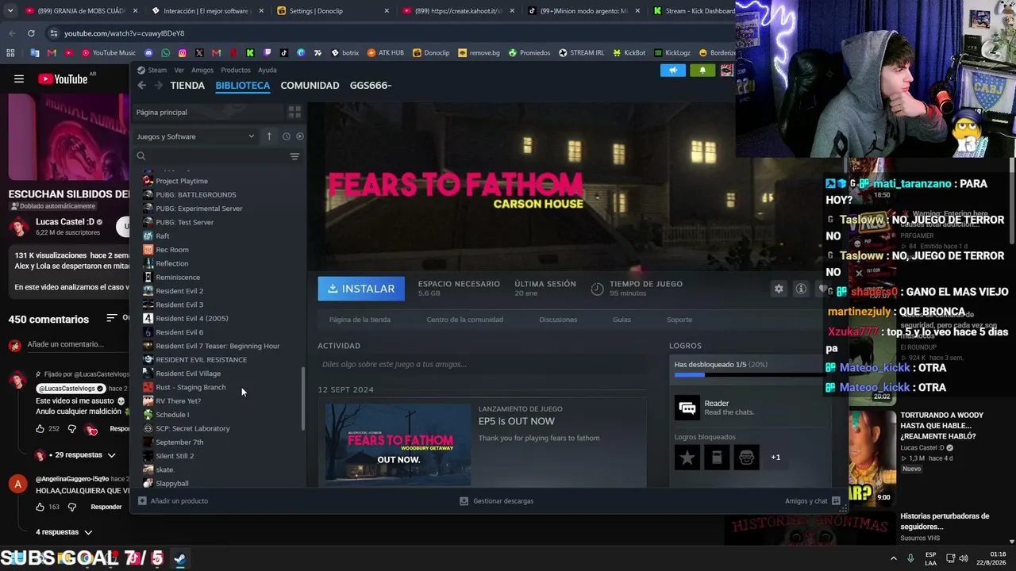Screen dimensions: 1016x571
Task: Open the Reader achievement icon
Action: (x=687, y=408)
